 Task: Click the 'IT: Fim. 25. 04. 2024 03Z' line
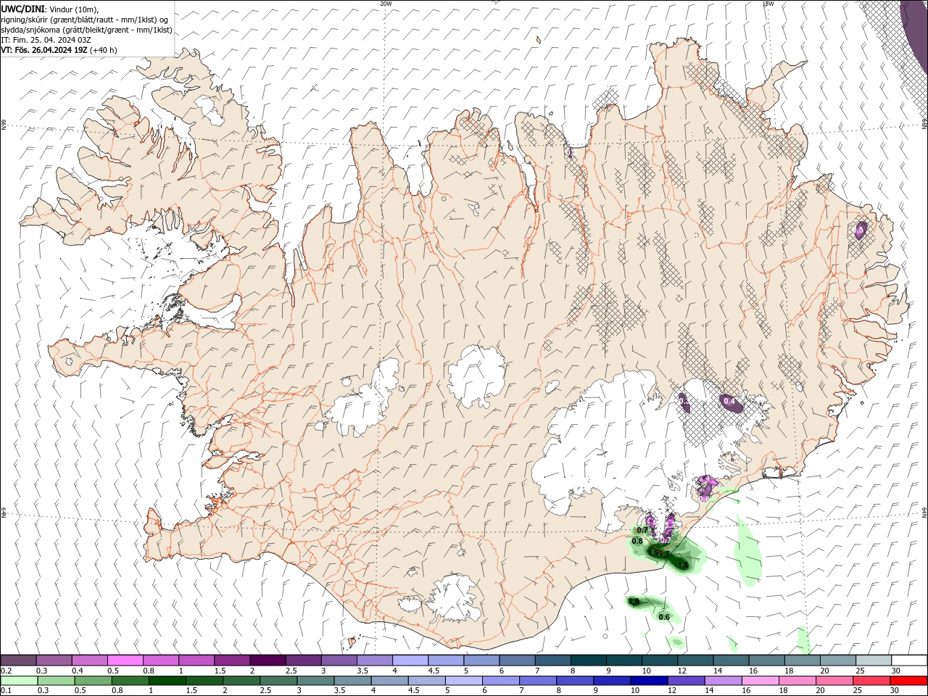pyautogui.click(x=46, y=40)
